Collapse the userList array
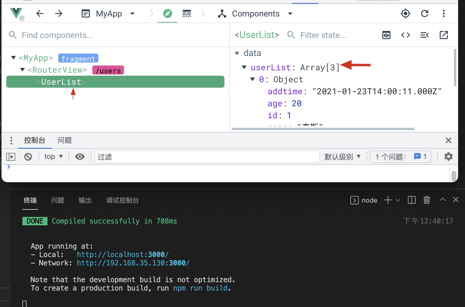This screenshot has width=465, height=307. [x=244, y=67]
